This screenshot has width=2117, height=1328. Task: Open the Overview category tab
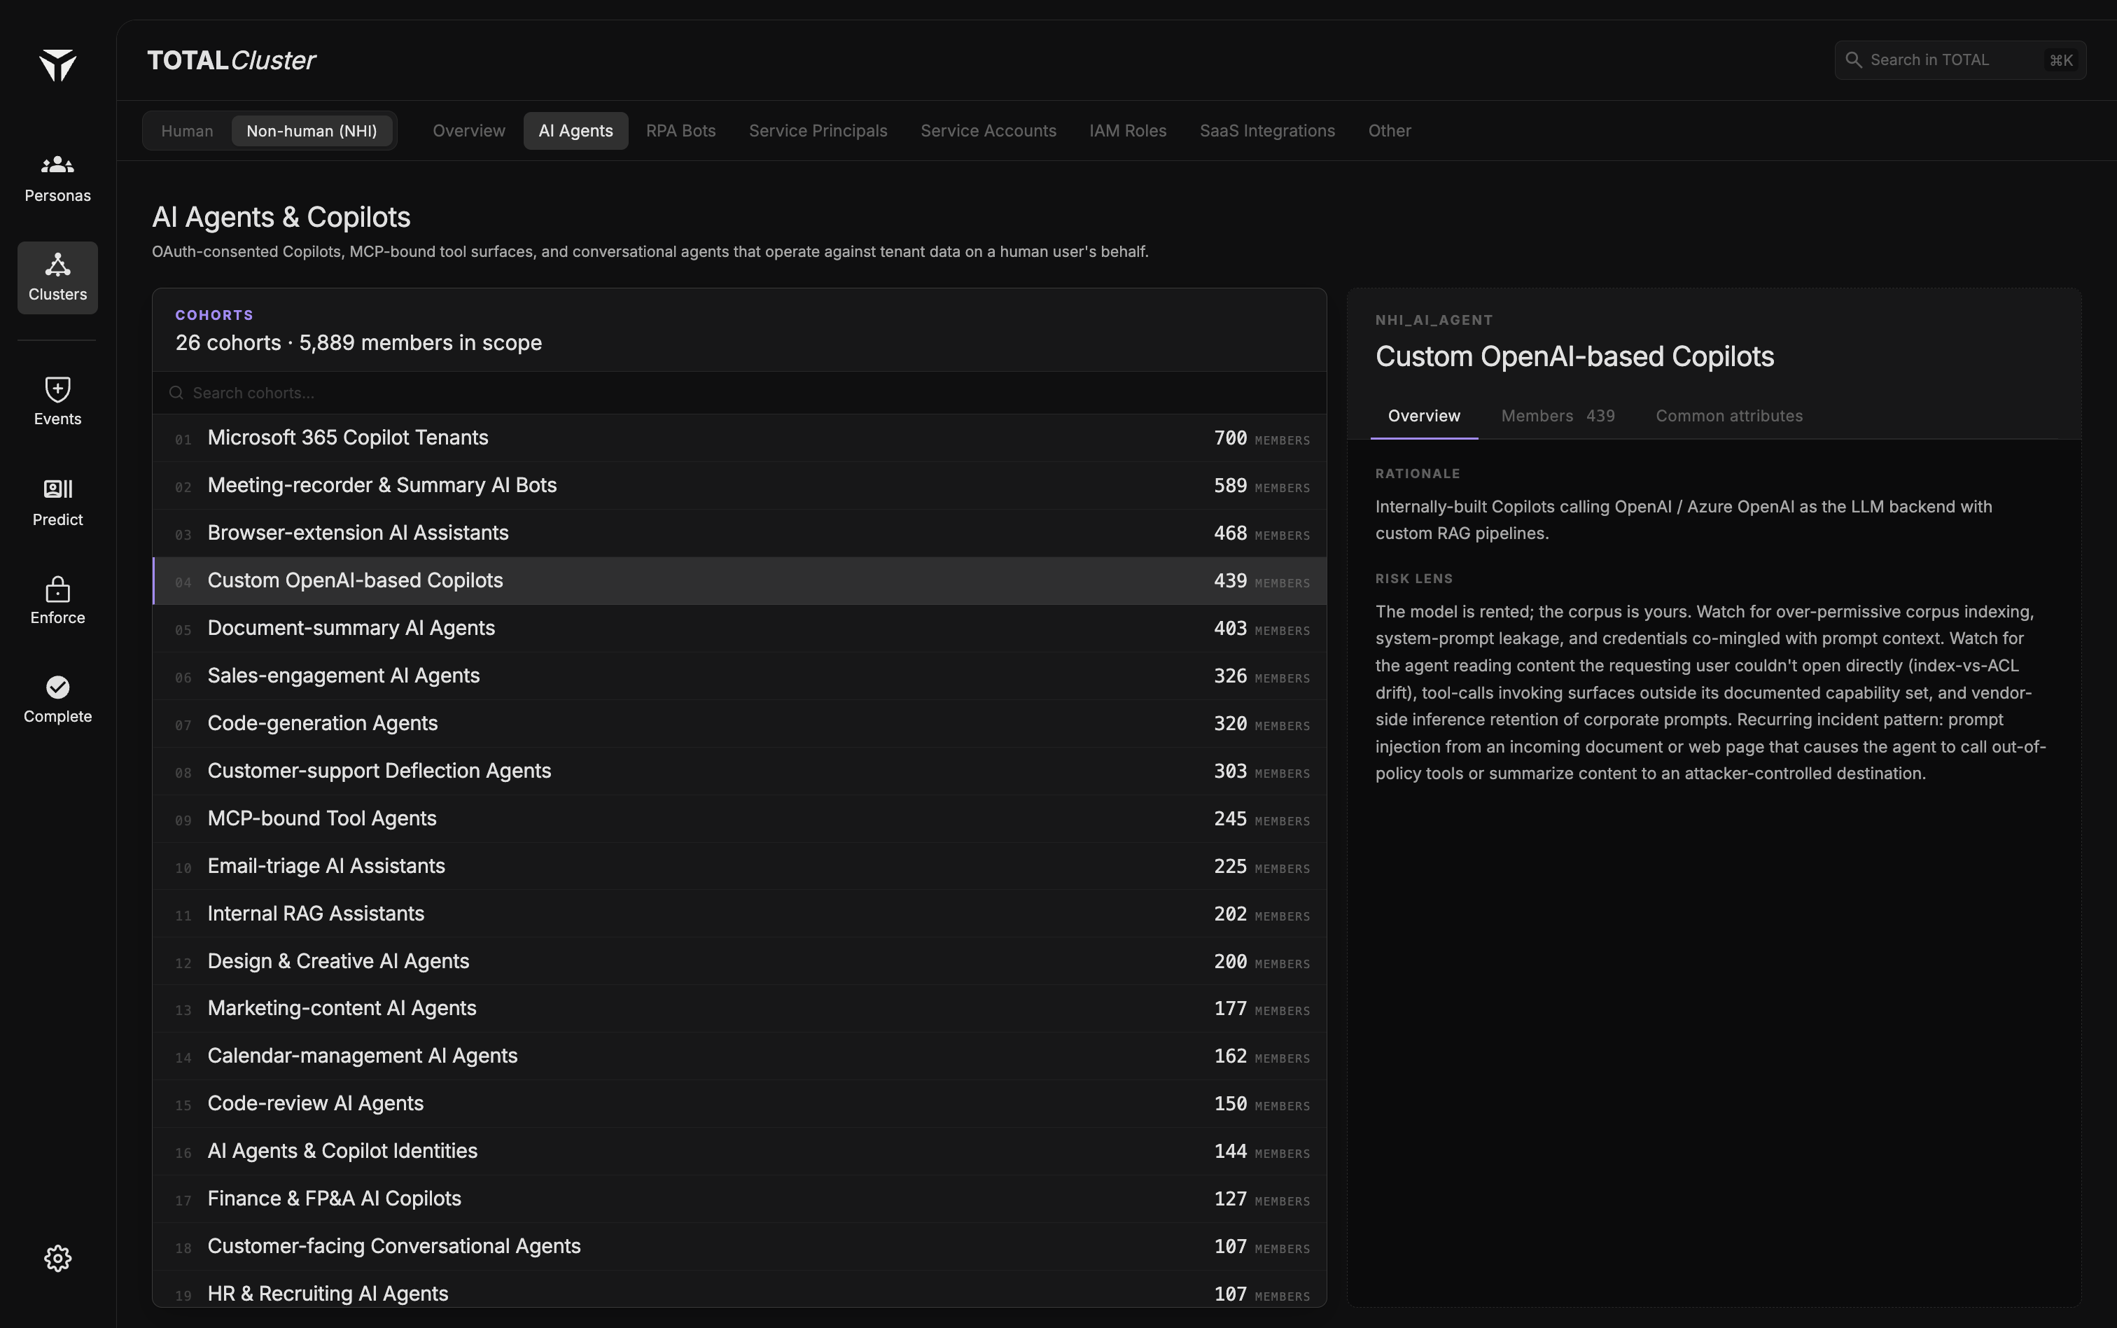pyautogui.click(x=469, y=131)
